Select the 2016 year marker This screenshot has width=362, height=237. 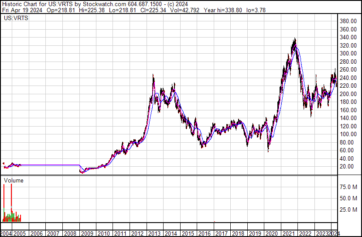204,234
